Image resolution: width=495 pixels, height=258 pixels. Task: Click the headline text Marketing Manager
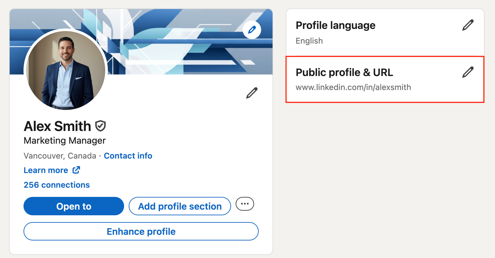coord(65,141)
